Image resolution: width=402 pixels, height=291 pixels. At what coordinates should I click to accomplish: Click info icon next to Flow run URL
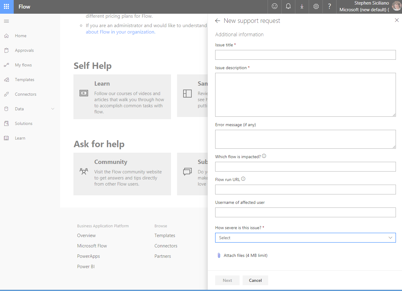click(243, 179)
